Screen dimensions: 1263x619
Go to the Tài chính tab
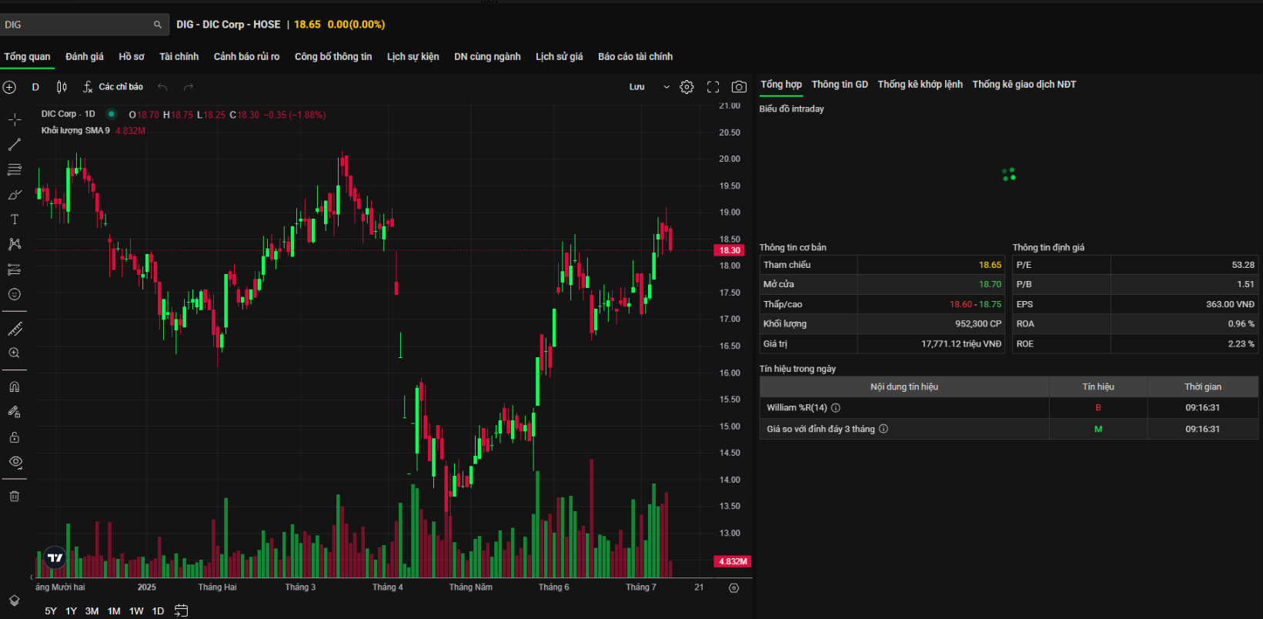tap(179, 56)
